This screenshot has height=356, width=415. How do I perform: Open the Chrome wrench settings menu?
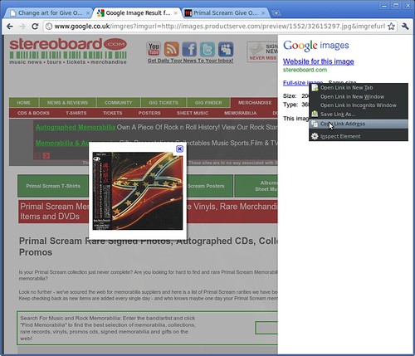(405, 27)
